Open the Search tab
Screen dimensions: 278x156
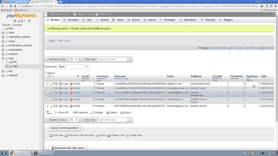pos(103,20)
